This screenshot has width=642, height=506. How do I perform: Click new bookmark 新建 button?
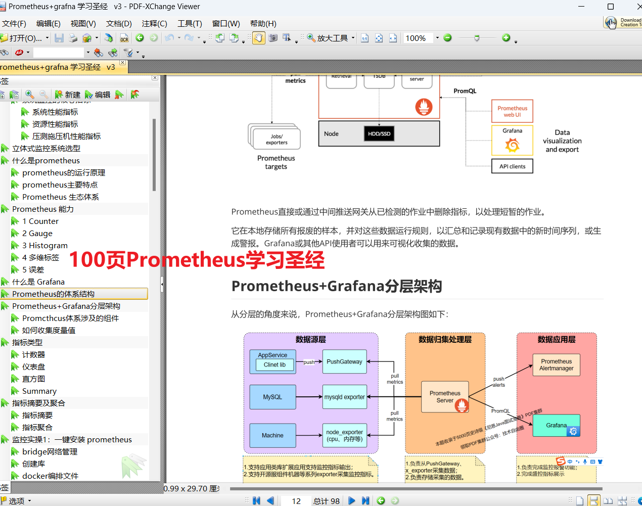68,95
